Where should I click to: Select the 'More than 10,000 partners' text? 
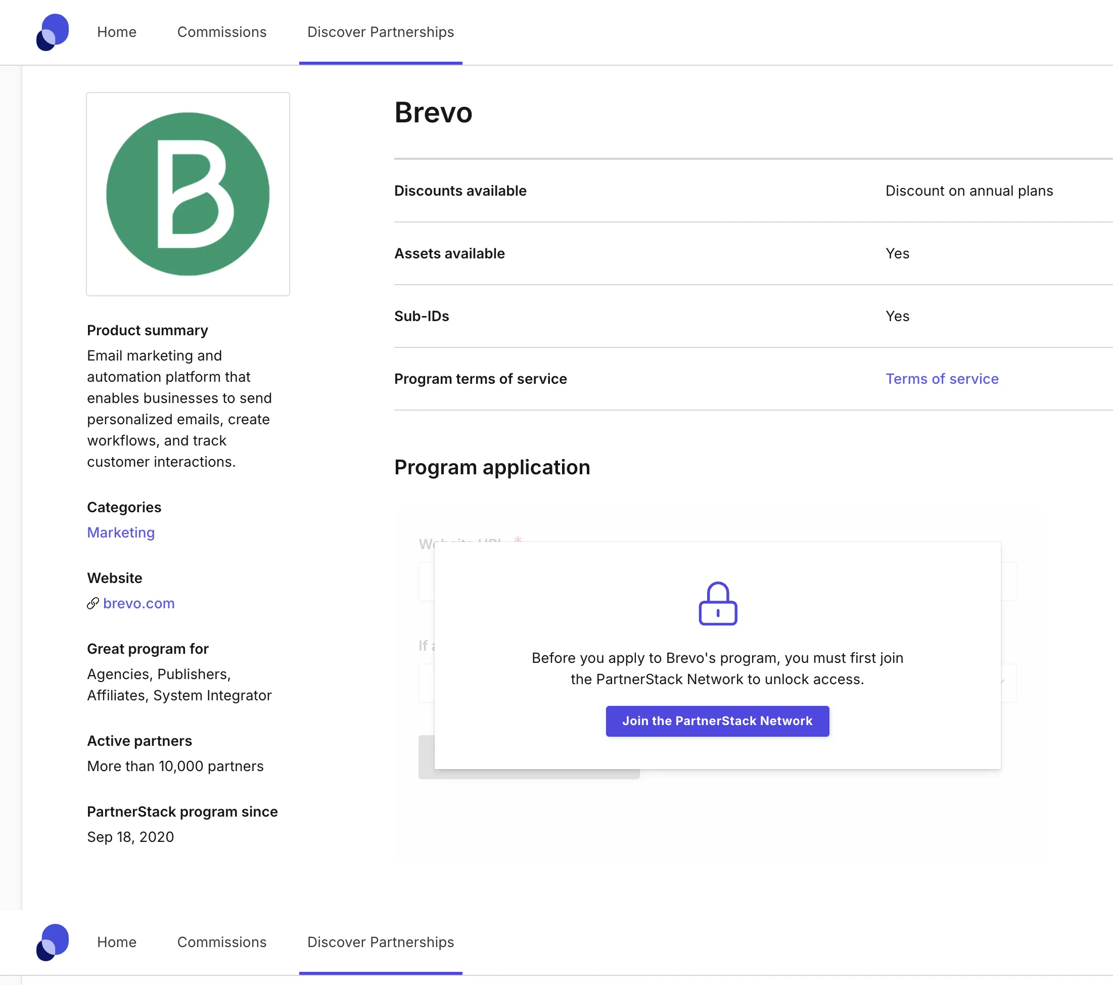[175, 766]
